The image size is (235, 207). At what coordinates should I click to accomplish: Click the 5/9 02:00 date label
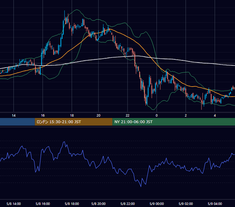186,204
